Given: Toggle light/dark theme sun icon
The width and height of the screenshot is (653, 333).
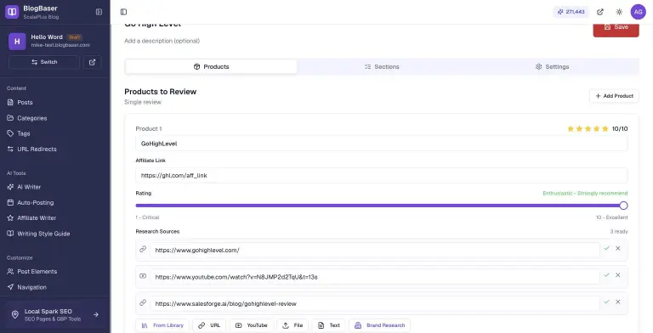Looking at the screenshot, I should [x=619, y=12].
